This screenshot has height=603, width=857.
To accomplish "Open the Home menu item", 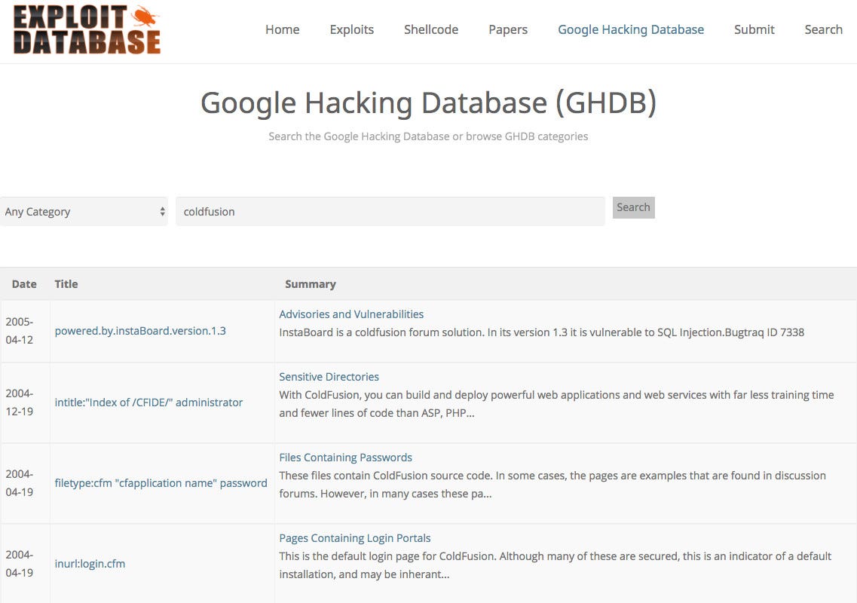I will [282, 29].
